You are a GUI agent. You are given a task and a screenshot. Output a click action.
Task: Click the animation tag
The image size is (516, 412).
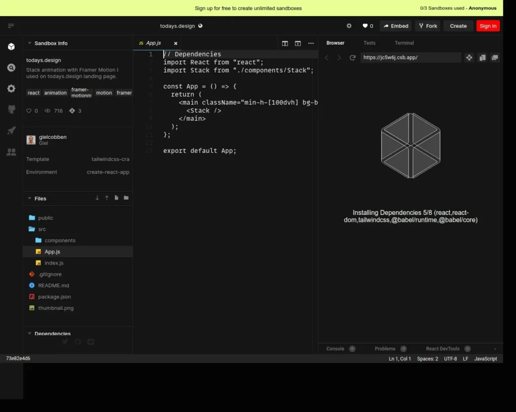[x=55, y=93]
